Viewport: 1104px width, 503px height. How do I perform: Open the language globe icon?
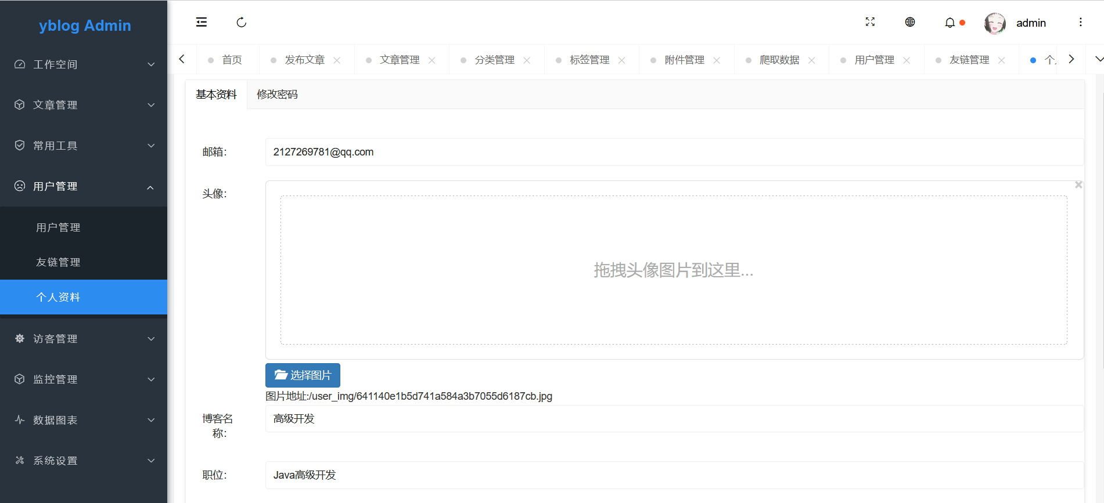point(910,22)
